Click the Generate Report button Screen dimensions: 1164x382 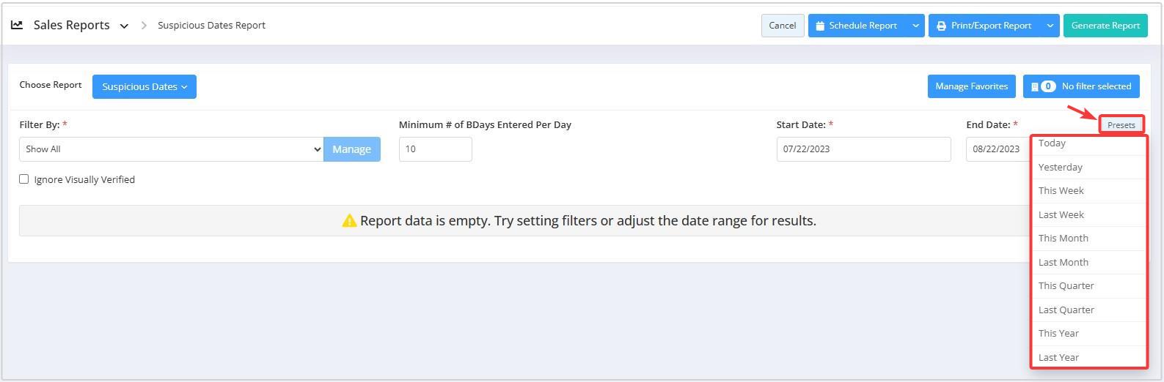(x=1105, y=26)
